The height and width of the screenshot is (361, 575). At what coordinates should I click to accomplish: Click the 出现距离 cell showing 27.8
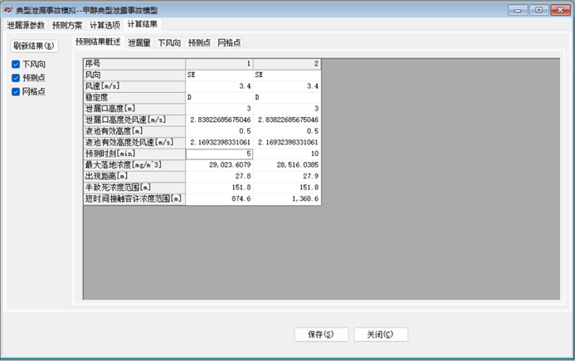[219, 177]
